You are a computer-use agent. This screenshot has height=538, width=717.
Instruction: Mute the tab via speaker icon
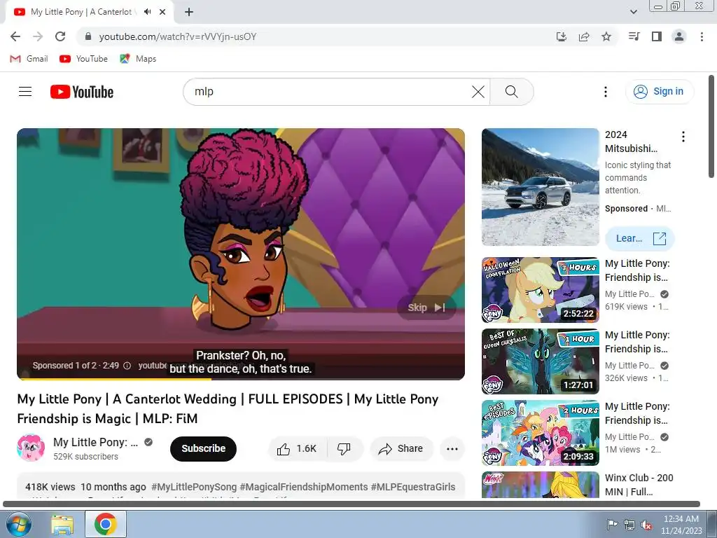[x=147, y=12]
